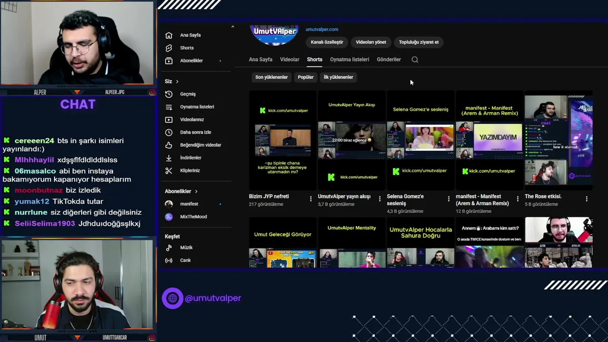The height and width of the screenshot is (342, 608).
Task: Click the globe icon beside @umutvalper
Action: point(172,298)
